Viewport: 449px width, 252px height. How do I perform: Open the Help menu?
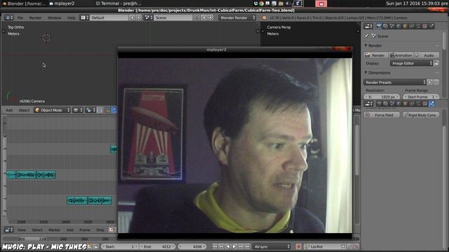click(x=72, y=17)
